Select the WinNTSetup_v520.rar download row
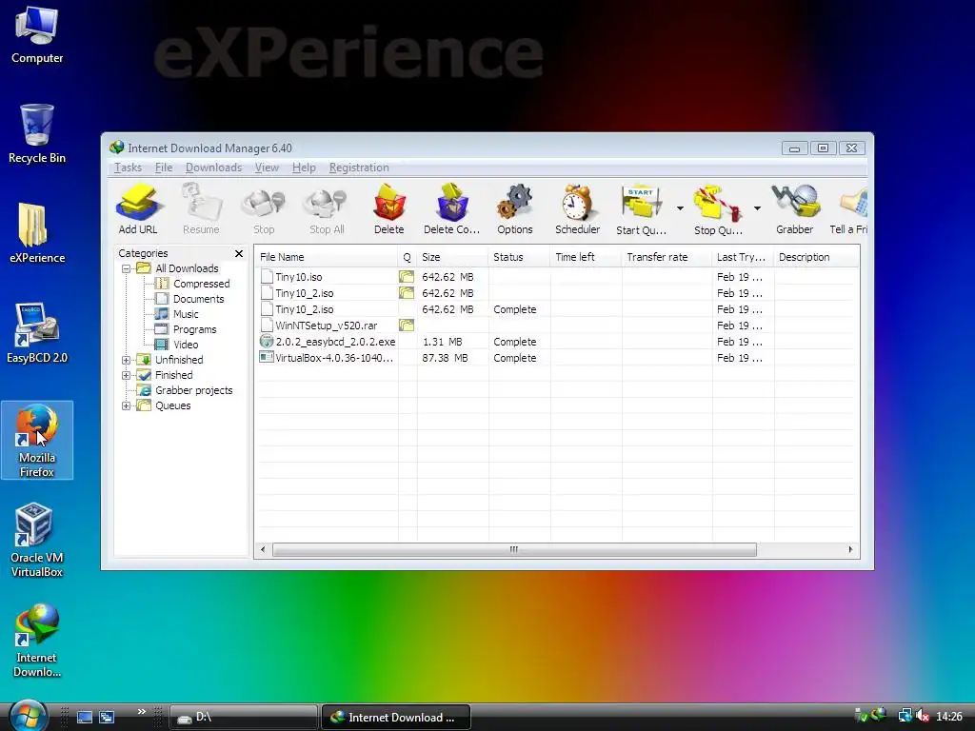Viewport: 975px width, 731px height. pos(556,326)
